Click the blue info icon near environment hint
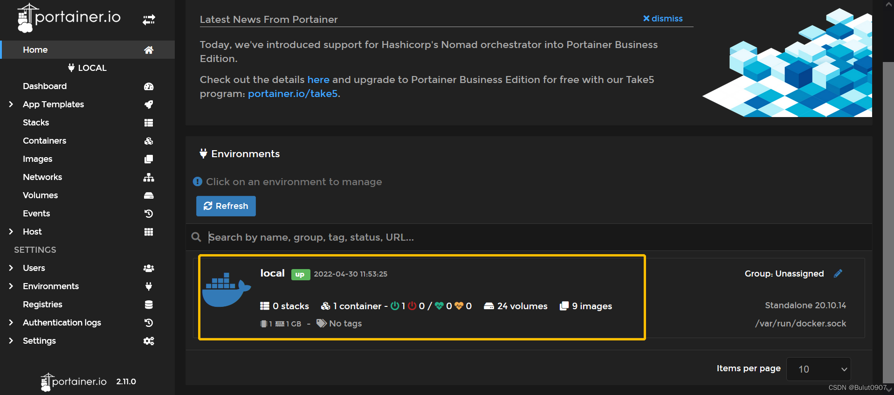This screenshot has height=395, width=894. [198, 181]
